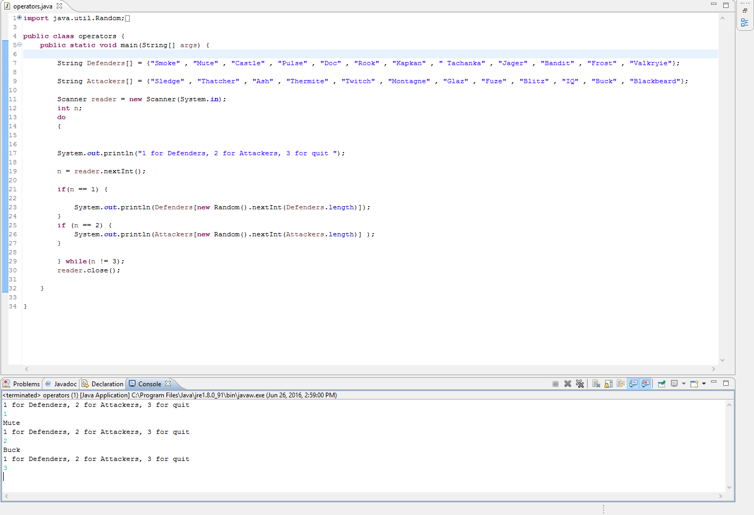Click the "Scanner reader" declaration line
The width and height of the screenshot is (754, 515).
click(141, 99)
